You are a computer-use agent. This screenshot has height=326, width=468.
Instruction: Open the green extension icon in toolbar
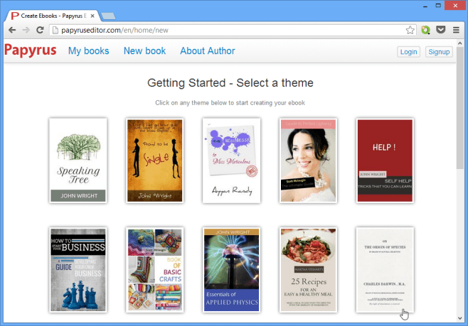[425, 30]
